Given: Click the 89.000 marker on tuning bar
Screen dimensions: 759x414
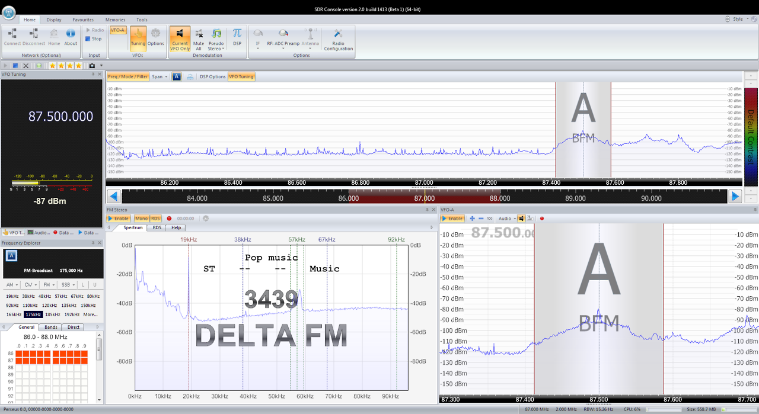Looking at the screenshot, I should 575,198.
